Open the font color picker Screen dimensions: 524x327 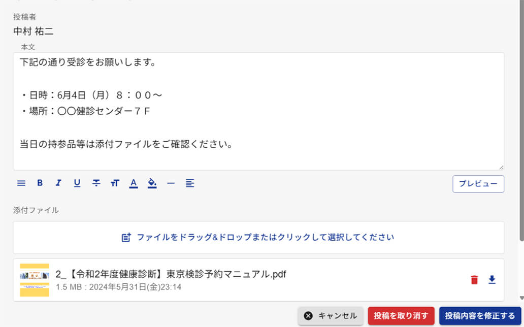tap(133, 183)
